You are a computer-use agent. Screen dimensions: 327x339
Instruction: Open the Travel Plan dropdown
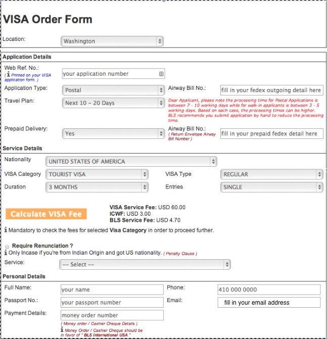[x=113, y=103]
